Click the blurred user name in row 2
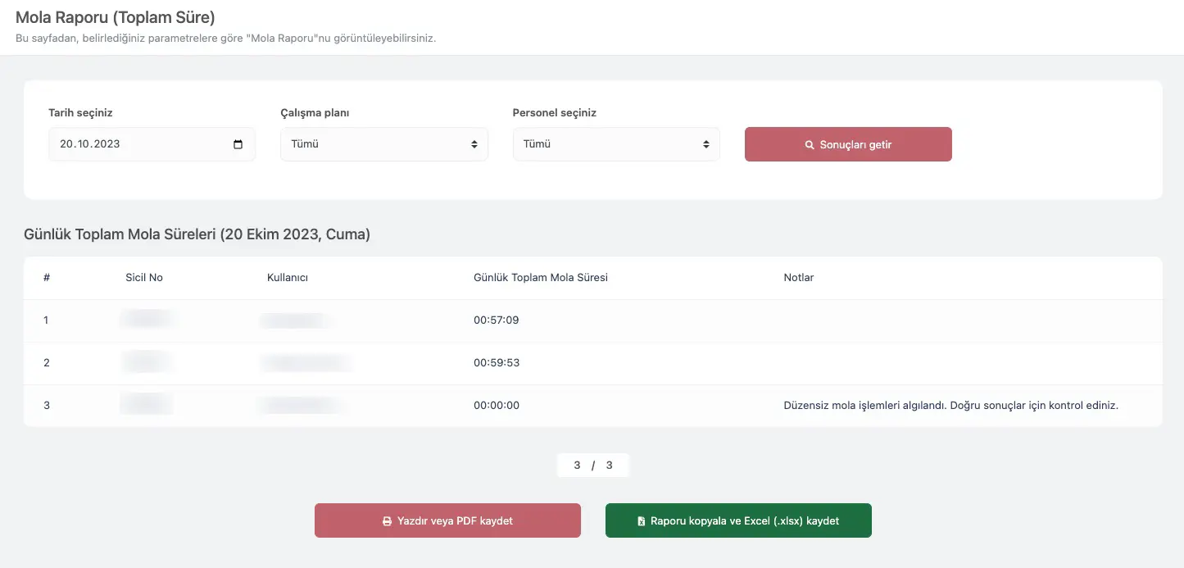Screen dimensions: 1184x568 click(x=303, y=363)
